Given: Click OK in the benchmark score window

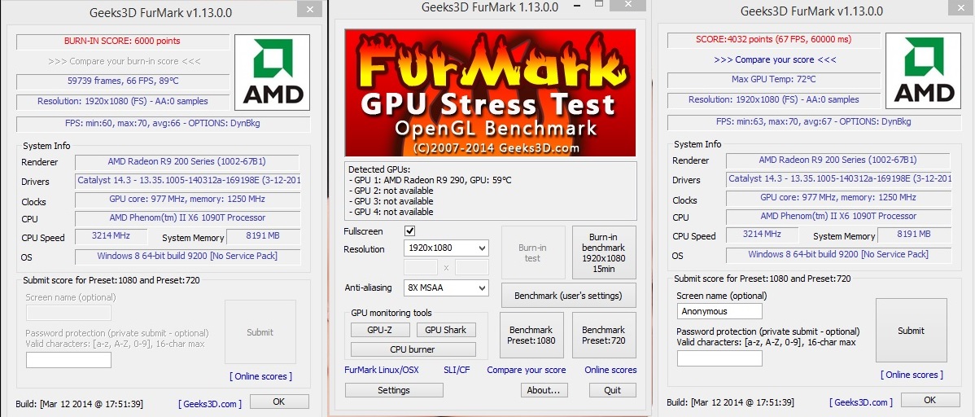Looking at the screenshot, I should coord(929,400).
